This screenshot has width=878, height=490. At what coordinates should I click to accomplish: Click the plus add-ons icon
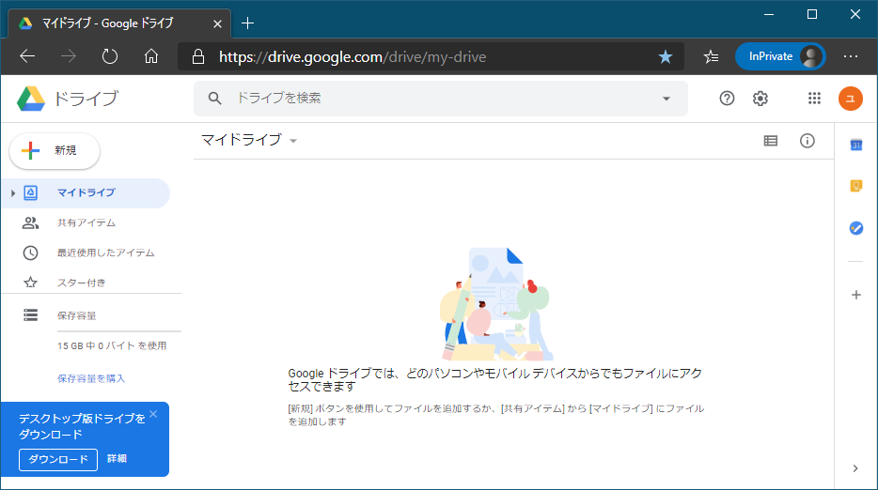tap(856, 295)
